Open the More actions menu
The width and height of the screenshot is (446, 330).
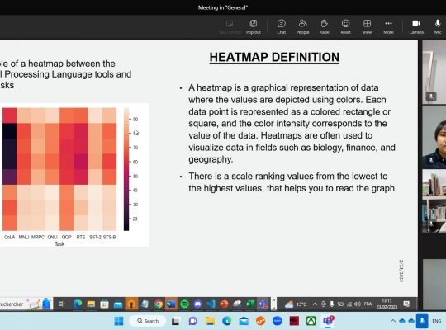pos(388,27)
